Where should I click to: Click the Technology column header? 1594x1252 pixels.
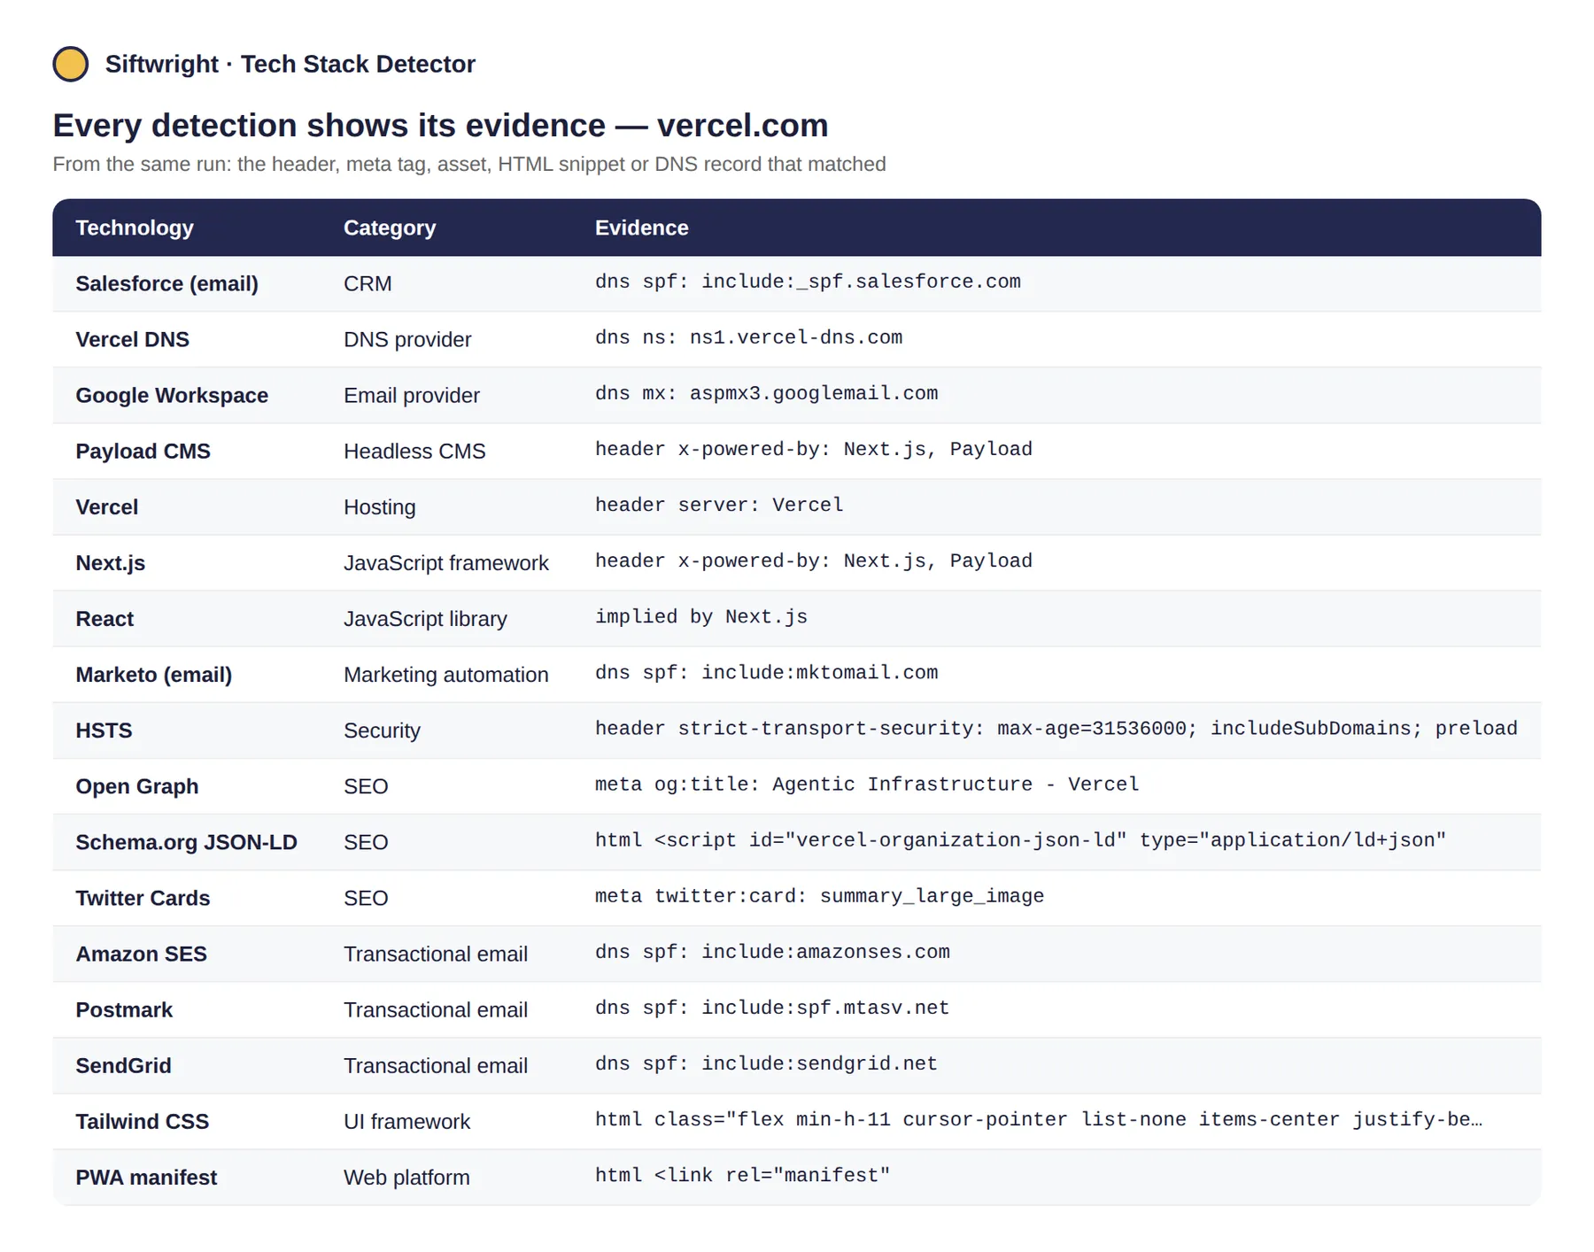[135, 228]
